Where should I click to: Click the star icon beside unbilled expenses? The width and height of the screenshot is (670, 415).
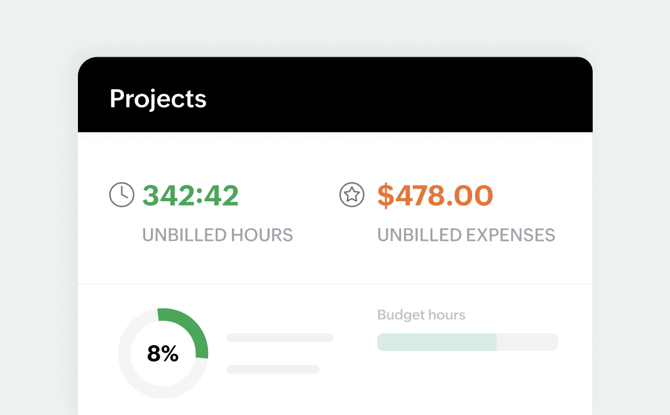(352, 195)
